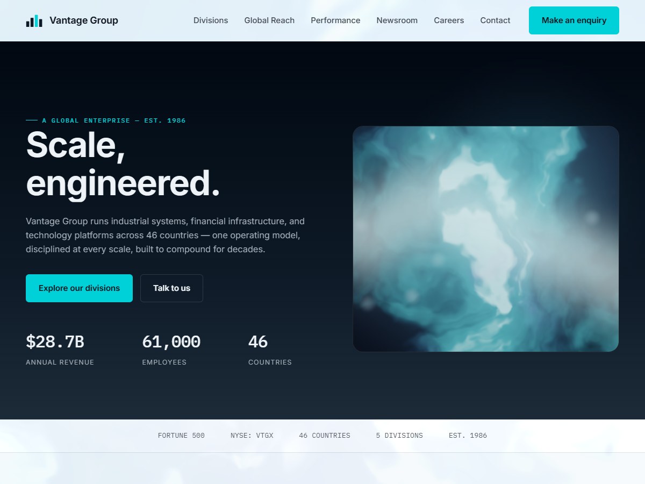645x484 pixels.
Task: Click the Vantage Group brand name
Action: point(84,20)
